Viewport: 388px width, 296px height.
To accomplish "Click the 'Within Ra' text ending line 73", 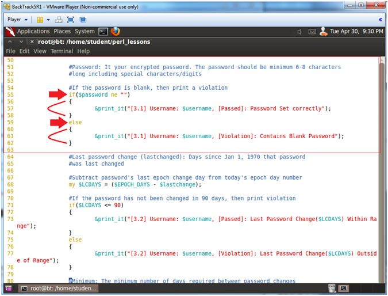I will (x=362, y=219).
